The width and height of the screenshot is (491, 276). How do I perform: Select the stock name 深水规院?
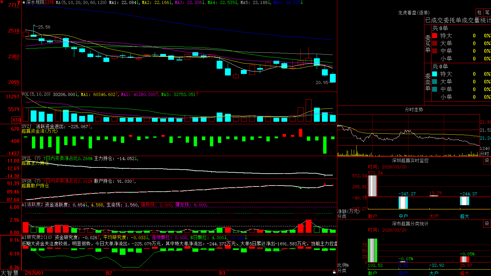click(x=35, y=2)
